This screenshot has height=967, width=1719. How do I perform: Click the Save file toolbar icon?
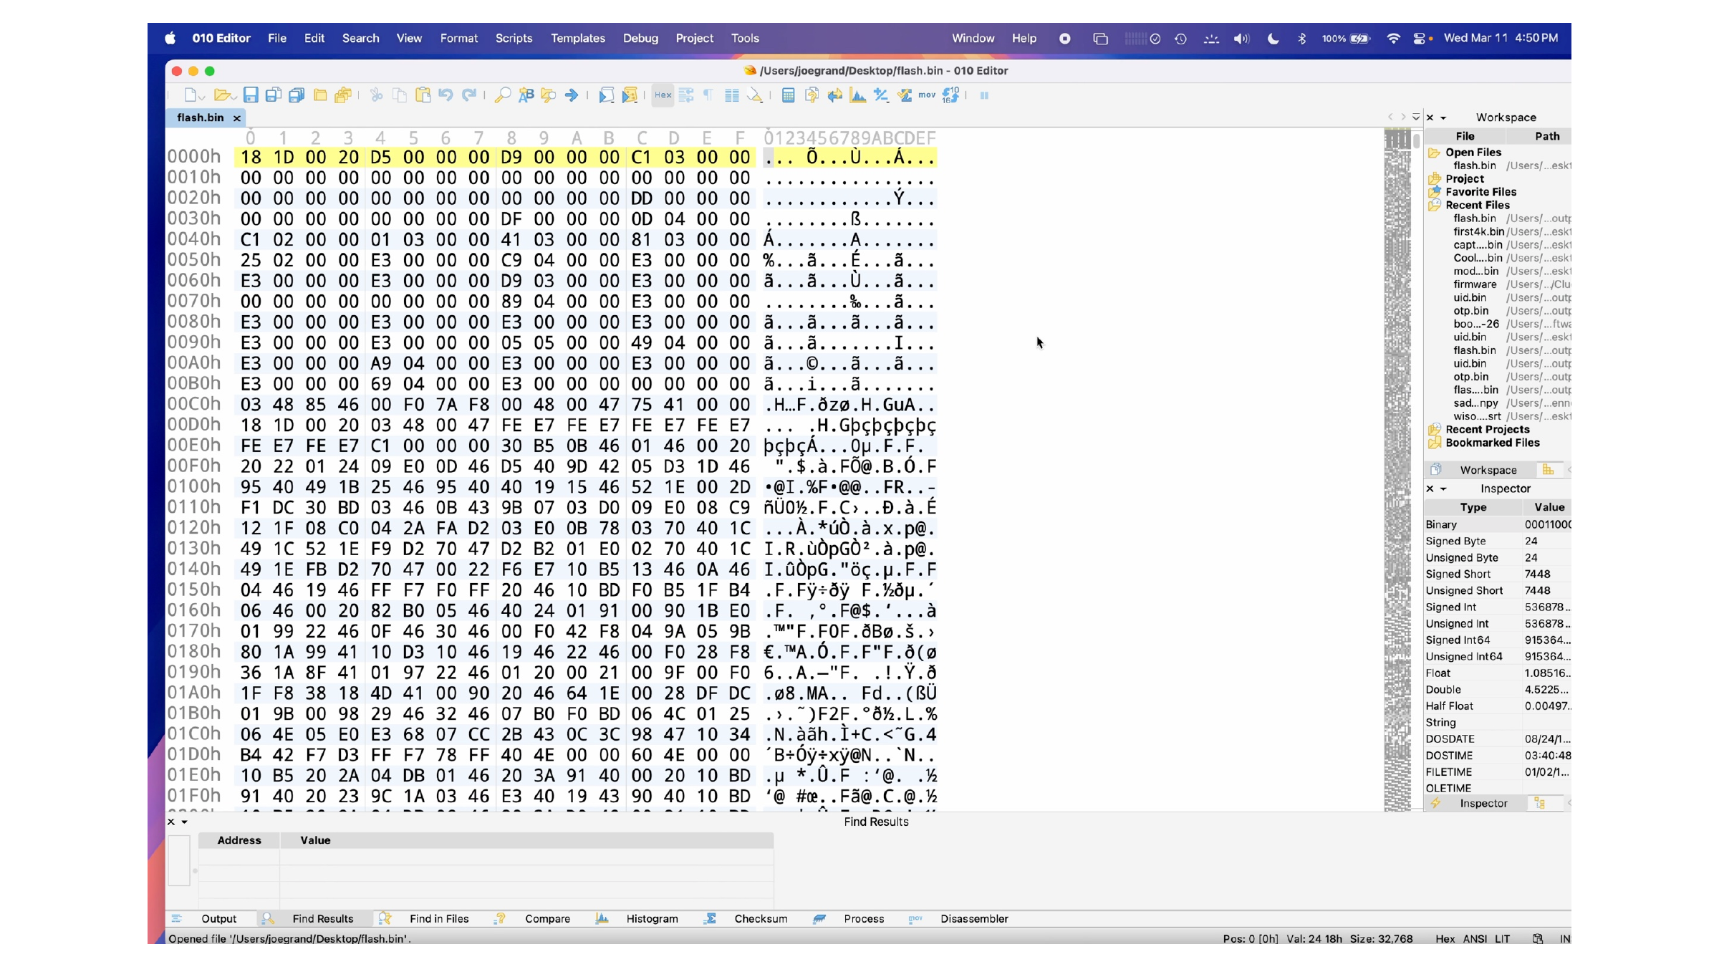pyautogui.click(x=250, y=95)
